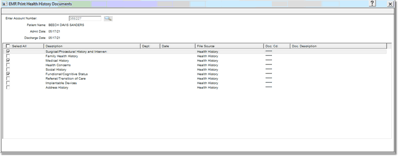This screenshot has width=398, height=156.
Task: Select the Address History checkbox
Action: [x=8, y=87]
